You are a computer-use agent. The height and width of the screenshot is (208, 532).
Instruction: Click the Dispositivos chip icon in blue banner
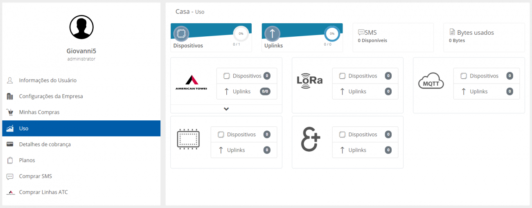[181, 33]
